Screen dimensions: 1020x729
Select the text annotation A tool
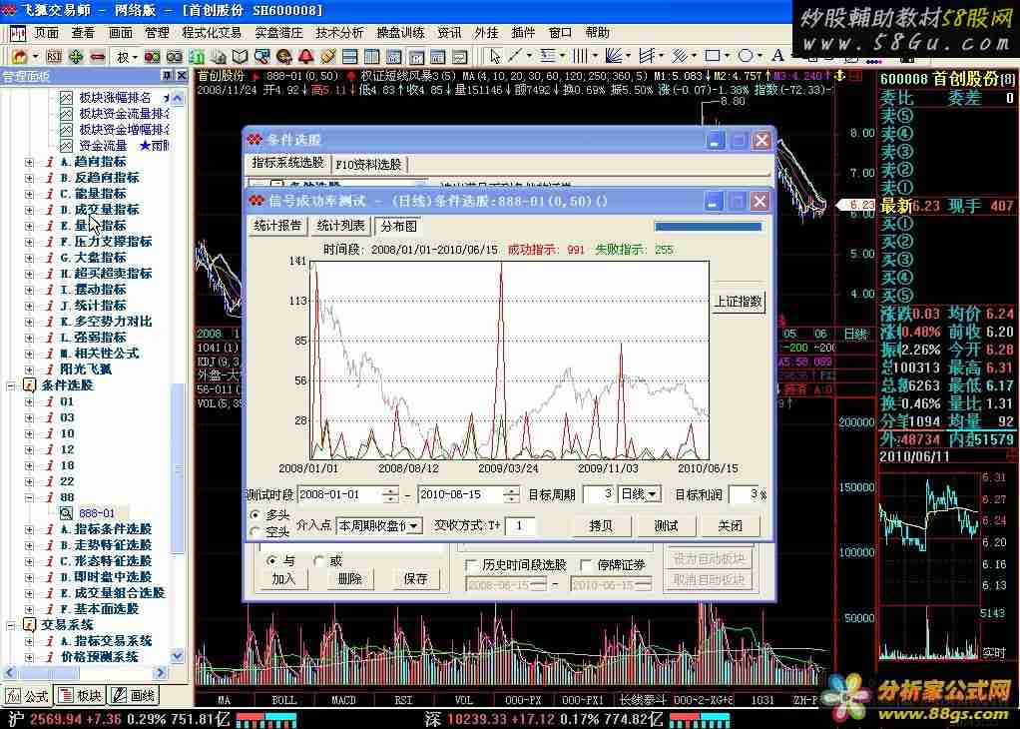pyautogui.click(x=778, y=56)
